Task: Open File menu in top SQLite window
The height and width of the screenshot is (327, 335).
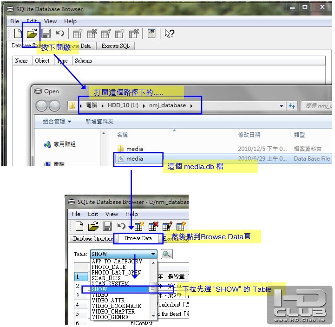Action: click(14, 21)
